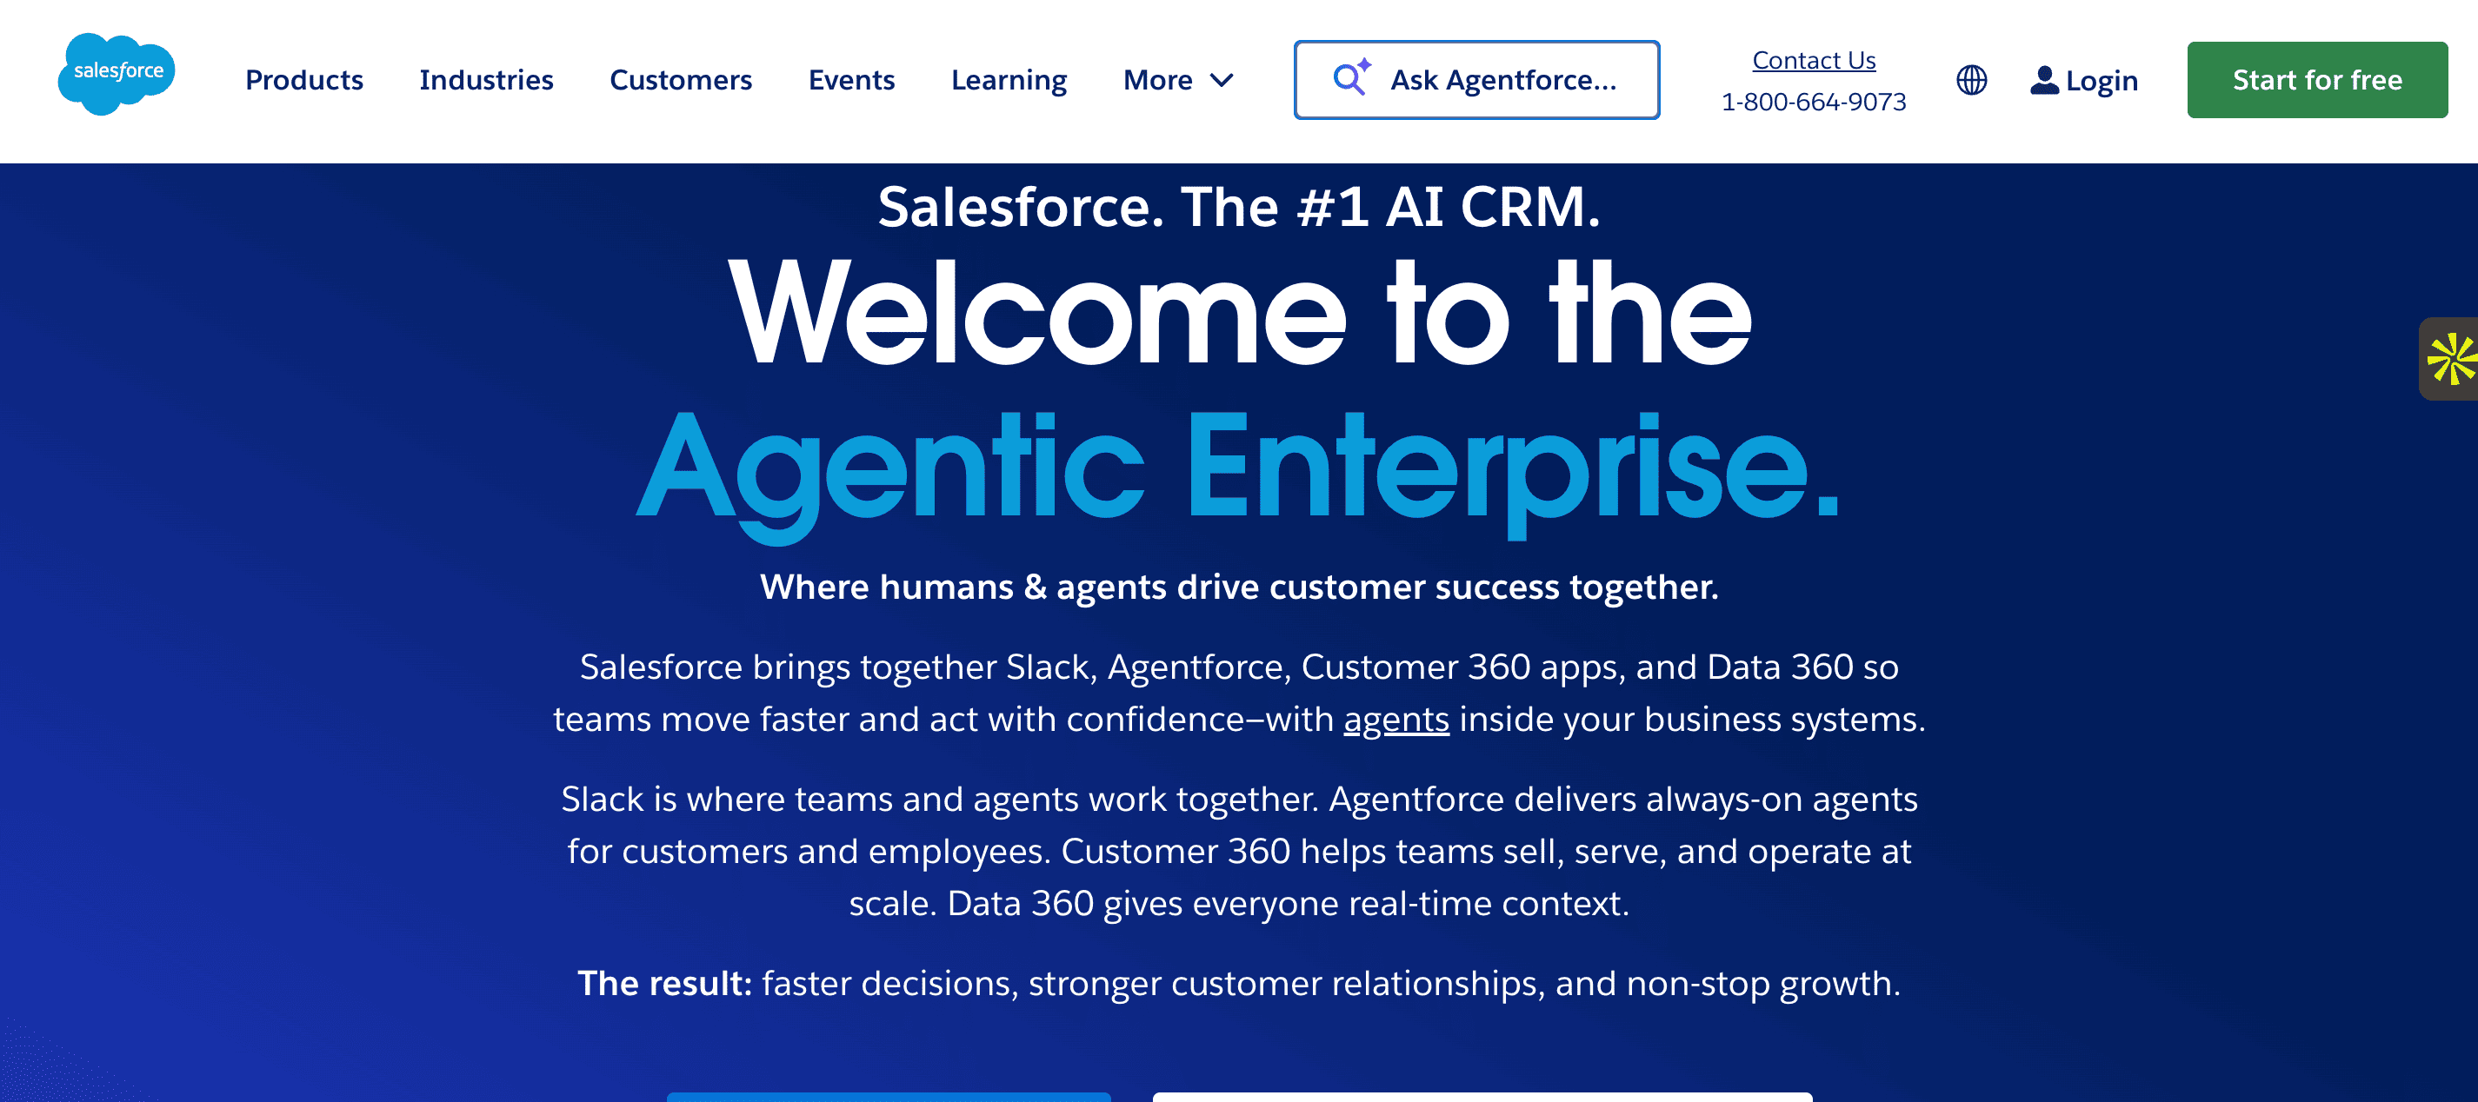This screenshot has height=1102, width=2478.
Task: Open the yellow accessibility pinwheel widget
Action: (x=2456, y=362)
